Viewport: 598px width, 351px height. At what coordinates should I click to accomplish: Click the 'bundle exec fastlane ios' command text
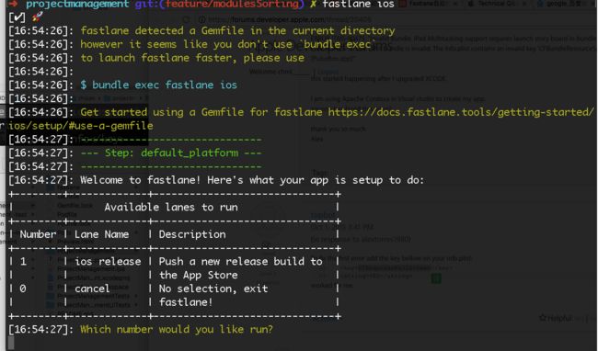[165, 85]
